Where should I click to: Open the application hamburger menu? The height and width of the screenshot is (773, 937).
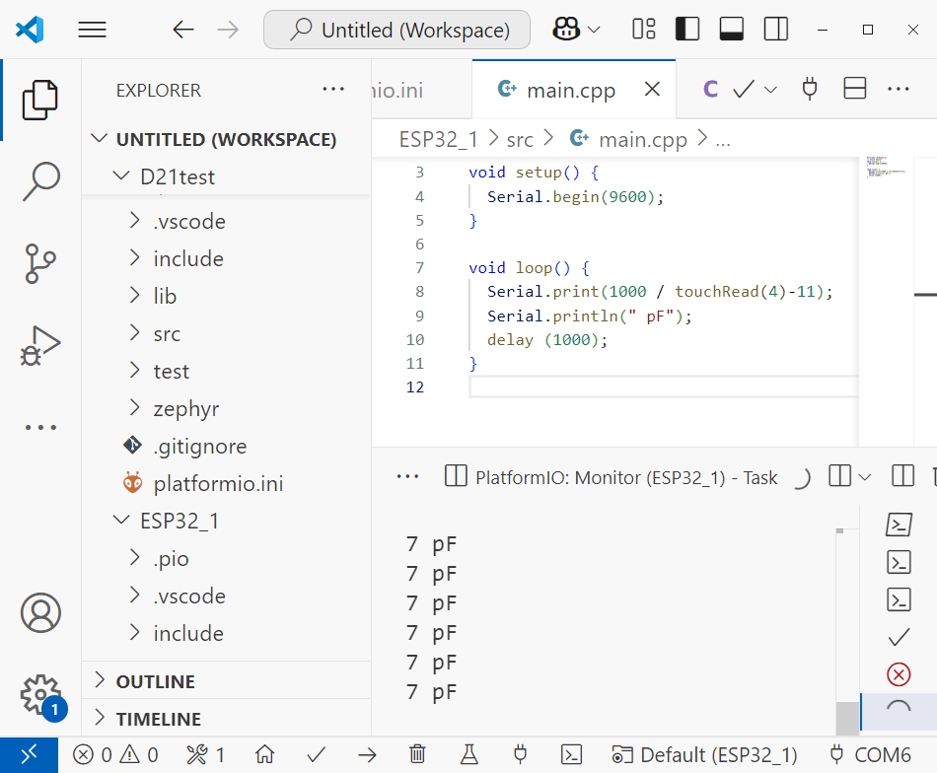(92, 30)
